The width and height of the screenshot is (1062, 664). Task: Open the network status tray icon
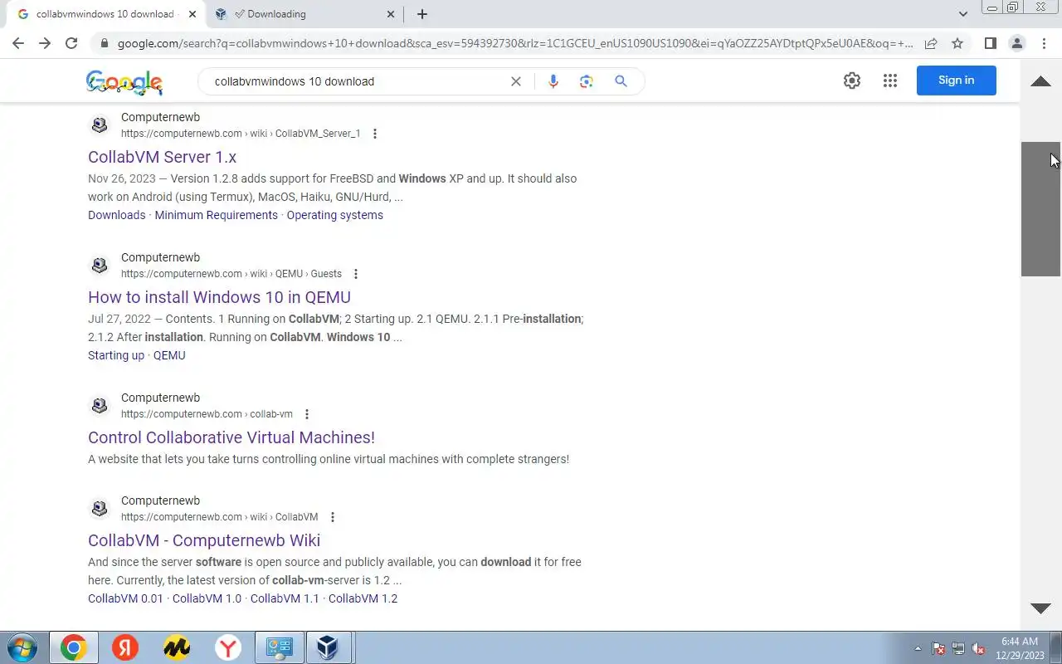click(958, 648)
